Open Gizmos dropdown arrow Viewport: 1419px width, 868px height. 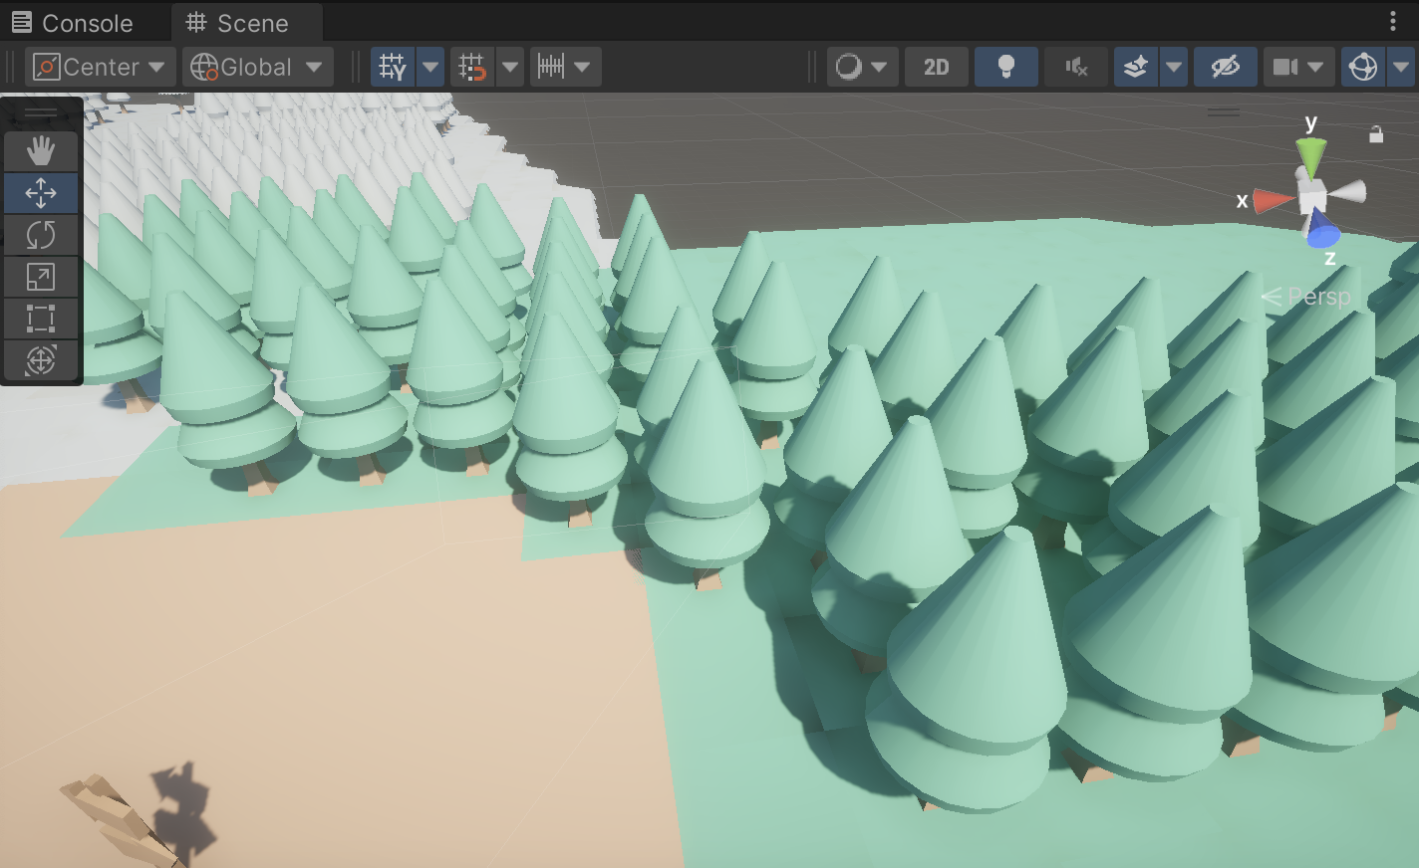coord(1401,67)
